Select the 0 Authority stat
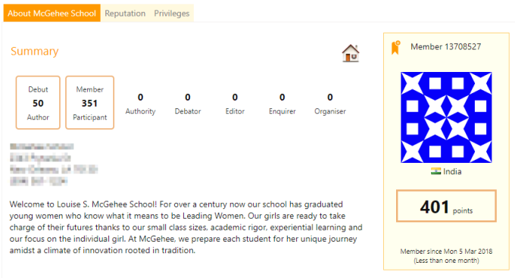 (x=140, y=104)
